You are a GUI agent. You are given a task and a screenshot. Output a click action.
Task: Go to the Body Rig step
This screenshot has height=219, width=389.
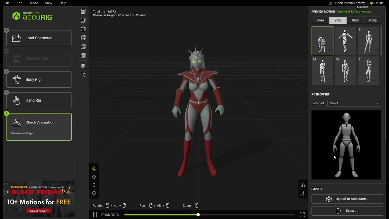coord(39,79)
